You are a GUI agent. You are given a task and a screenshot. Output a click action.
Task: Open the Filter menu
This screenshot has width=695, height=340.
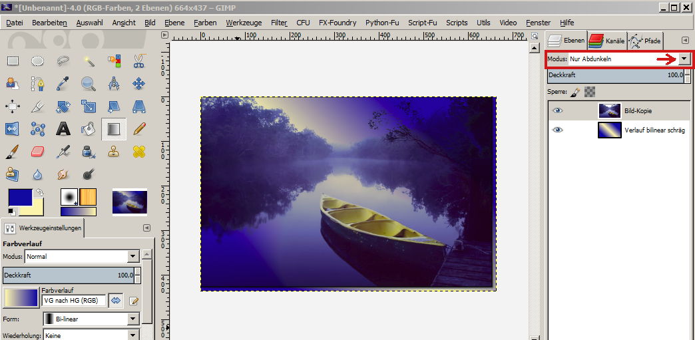point(279,23)
